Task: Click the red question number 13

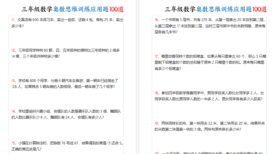Action: coord(13,81)
